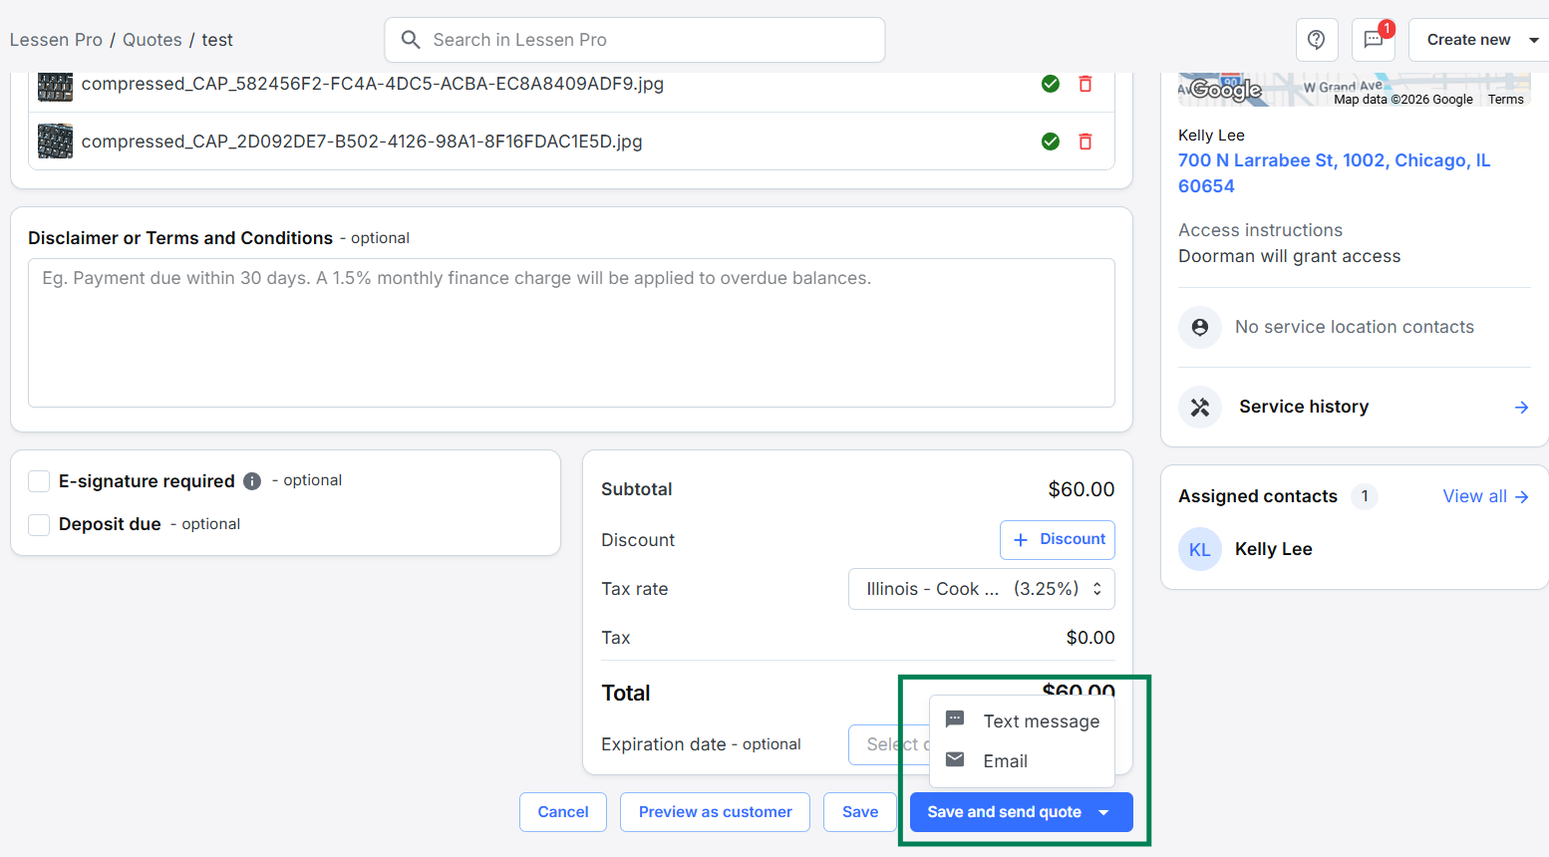
Task: Open the messages notification icon
Action: coord(1373,40)
